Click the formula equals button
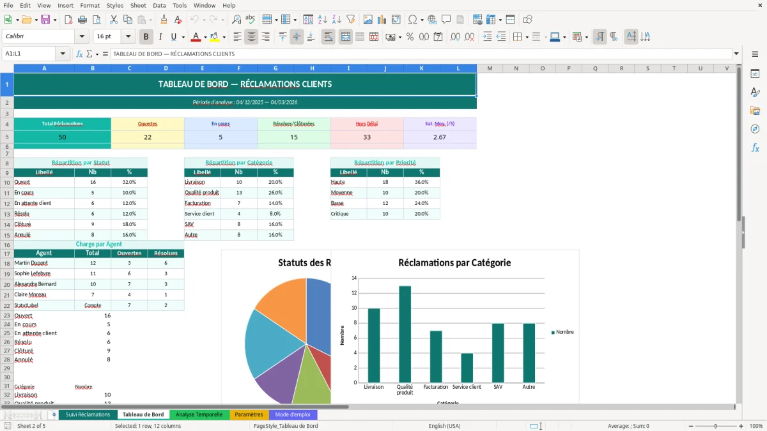The height and width of the screenshot is (431, 767). (x=105, y=54)
